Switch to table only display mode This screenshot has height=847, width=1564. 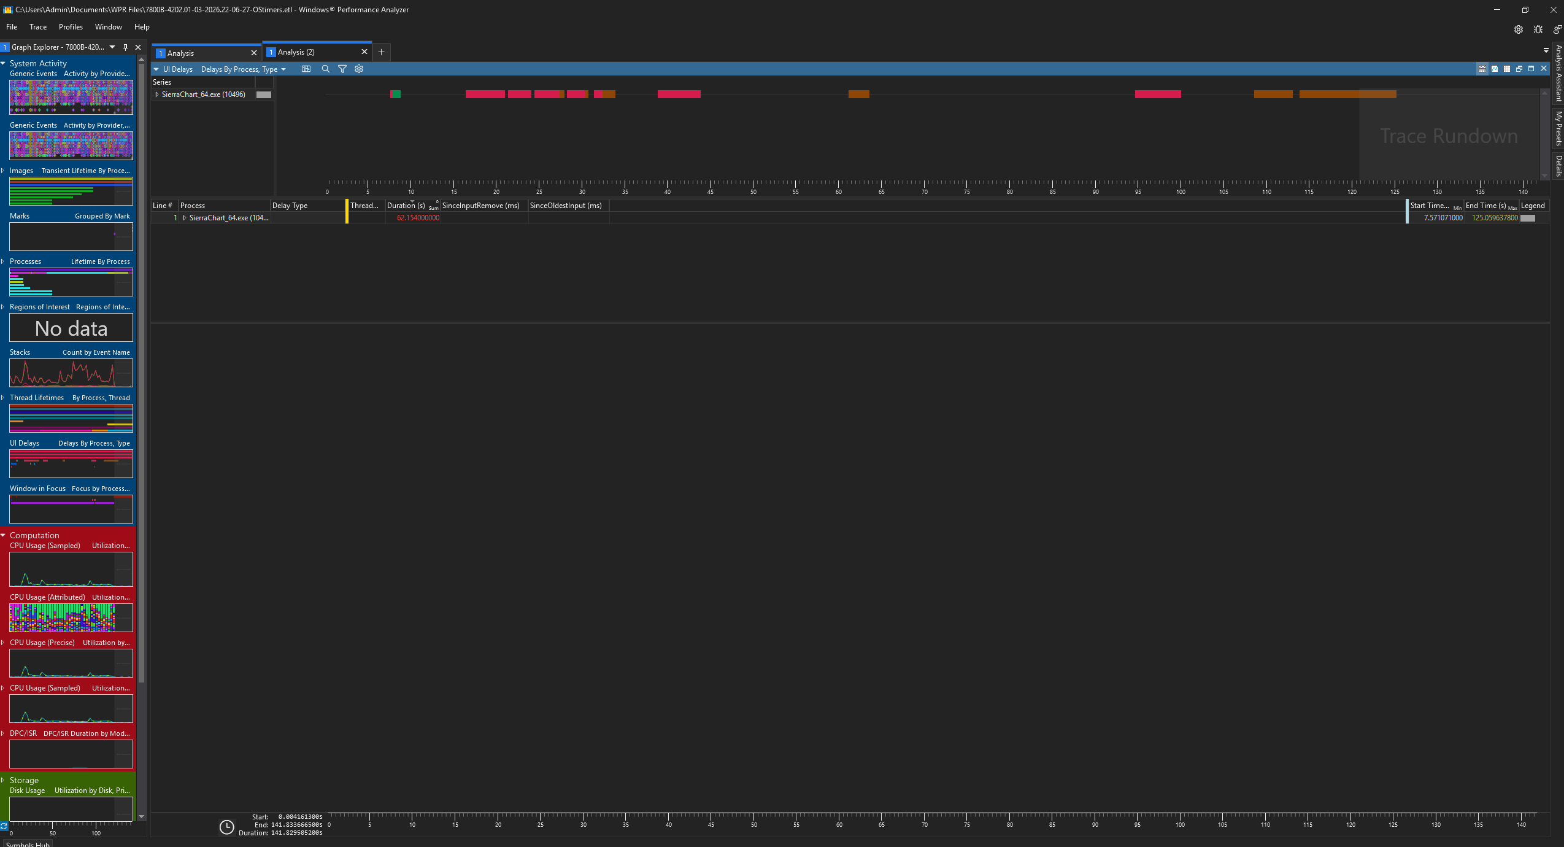point(1506,69)
